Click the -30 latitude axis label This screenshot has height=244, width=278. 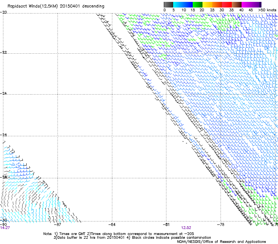tap(3, 220)
